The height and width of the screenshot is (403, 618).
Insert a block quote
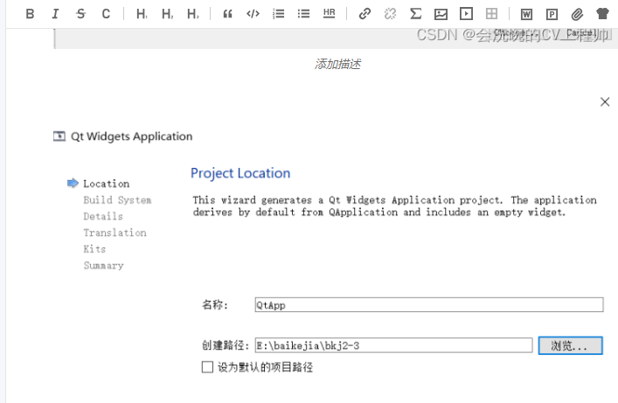click(x=227, y=14)
